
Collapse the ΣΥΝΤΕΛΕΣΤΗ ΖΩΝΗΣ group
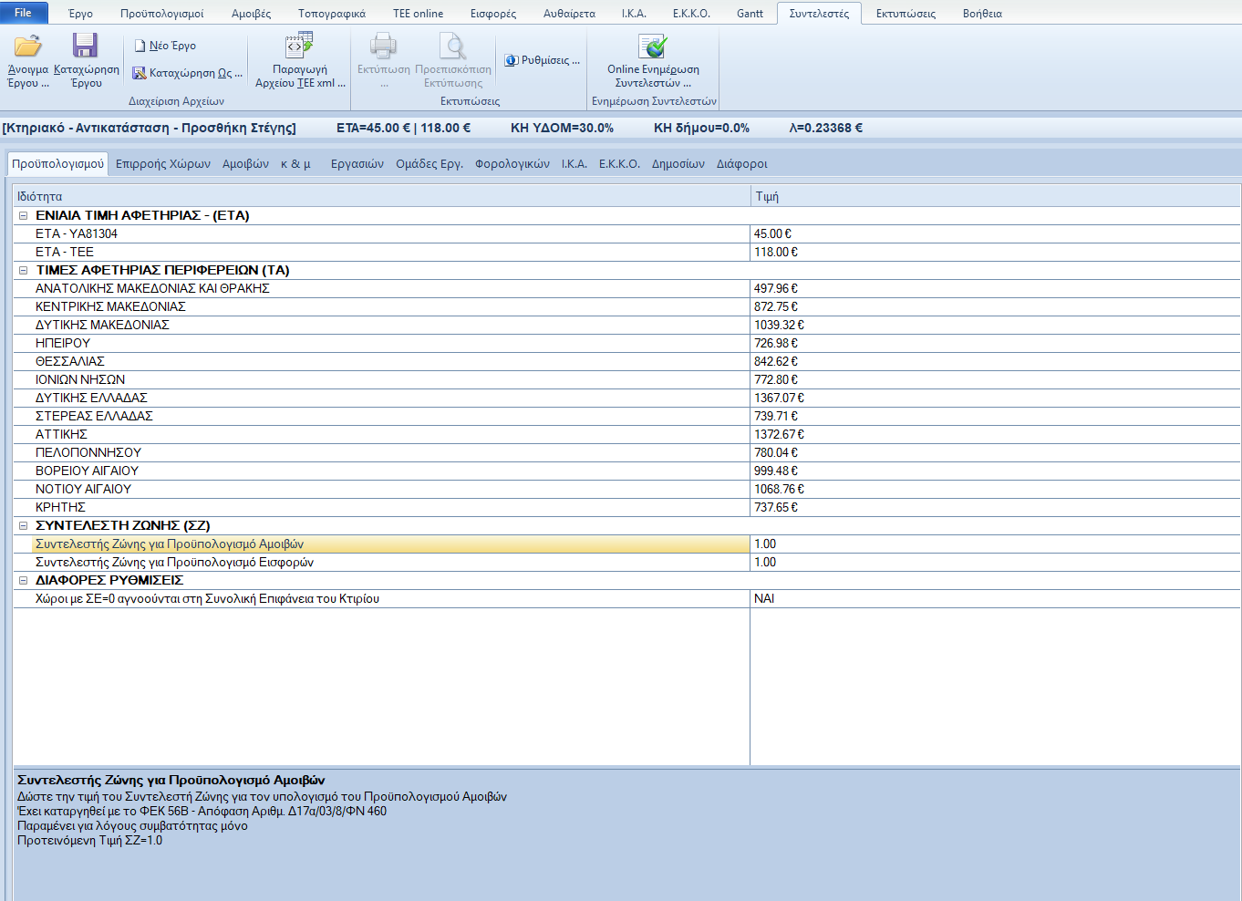click(x=23, y=525)
